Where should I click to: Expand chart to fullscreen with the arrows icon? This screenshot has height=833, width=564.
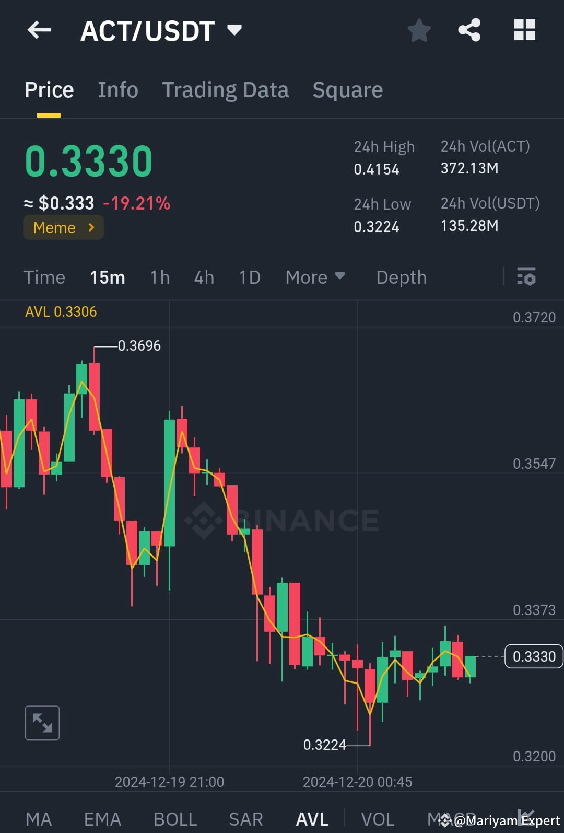(42, 723)
